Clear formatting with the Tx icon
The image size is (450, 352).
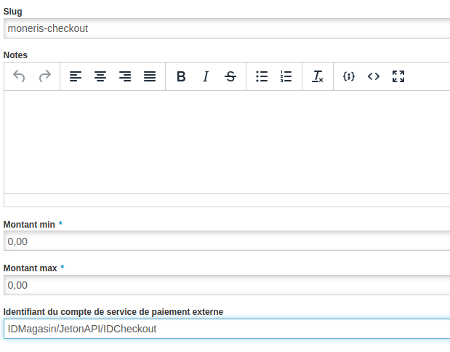(318, 76)
